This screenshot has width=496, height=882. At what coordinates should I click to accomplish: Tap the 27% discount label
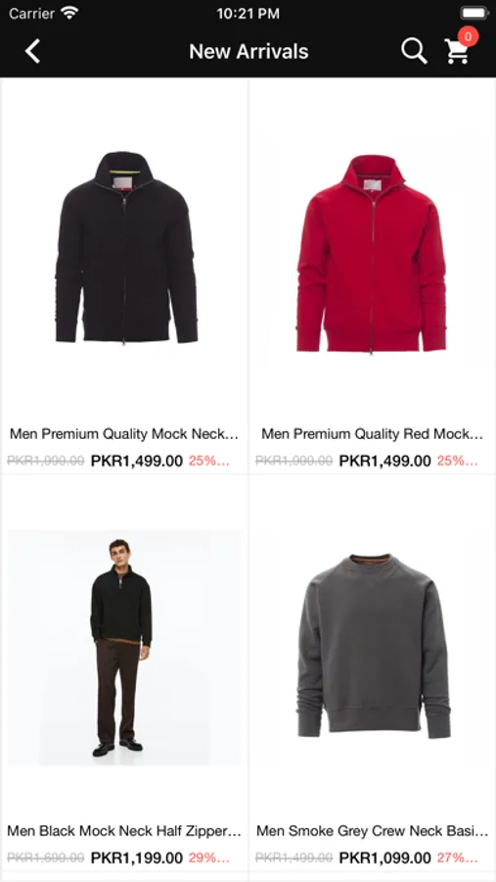[x=457, y=858]
